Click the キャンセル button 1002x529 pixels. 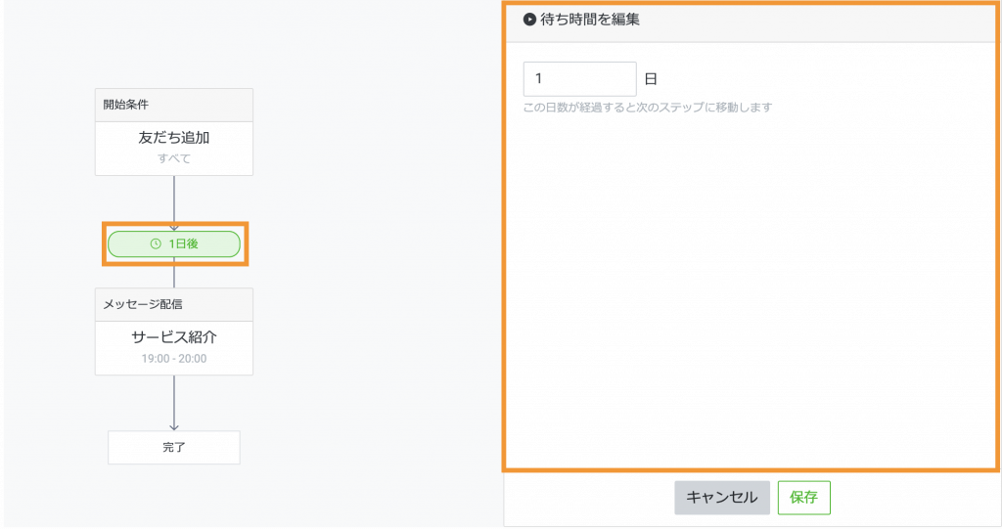pos(722,498)
